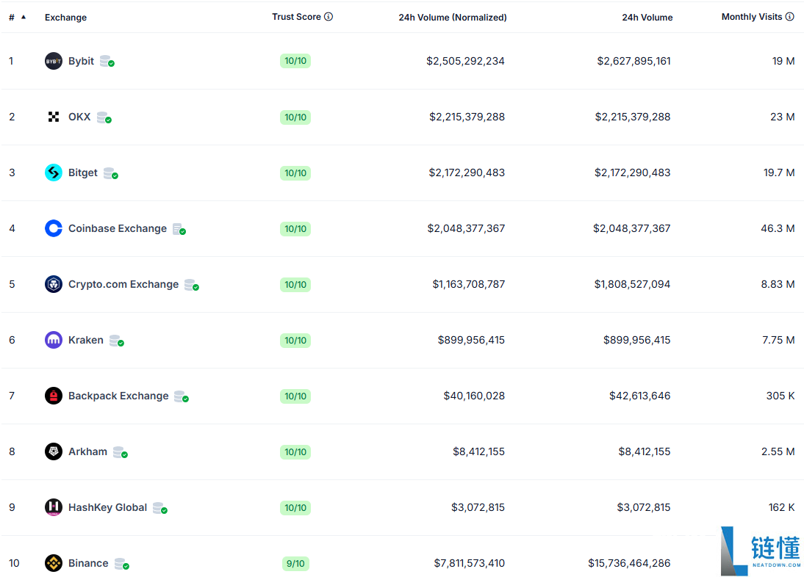Click Arkham's 10/10 trust score badge
The image size is (804, 577).
click(x=295, y=452)
